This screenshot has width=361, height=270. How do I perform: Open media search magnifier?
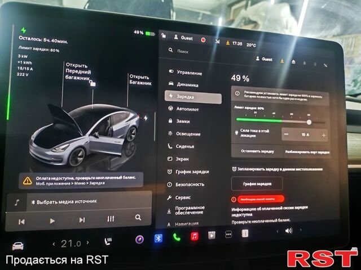pyautogui.click(x=138, y=218)
